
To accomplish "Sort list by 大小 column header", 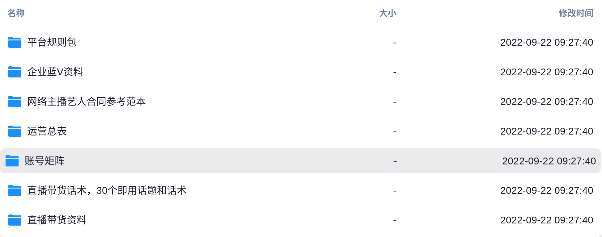I will coord(388,13).
